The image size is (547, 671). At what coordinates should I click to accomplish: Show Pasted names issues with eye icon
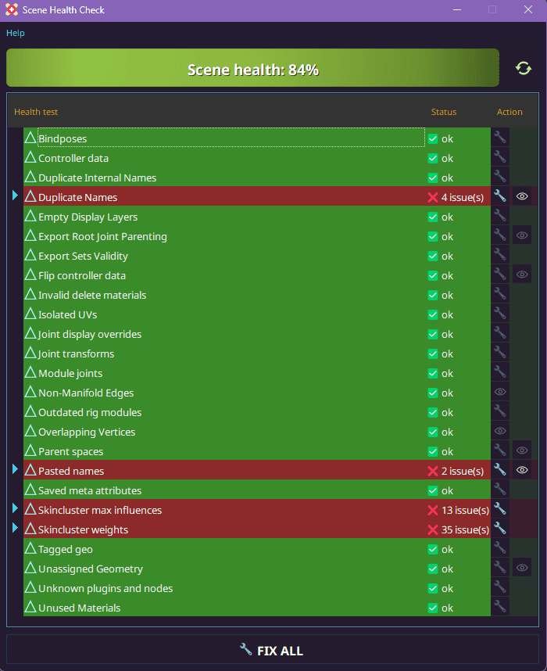click(x=522, y=470)
